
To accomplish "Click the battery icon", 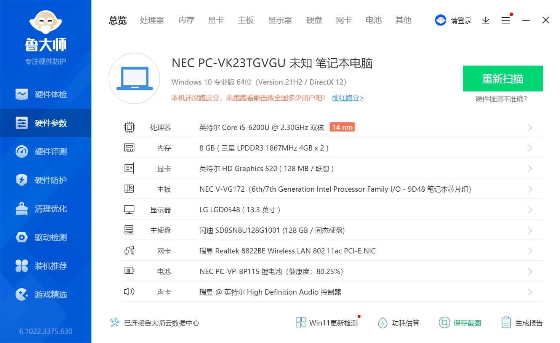I will click(x=130, y=271).
